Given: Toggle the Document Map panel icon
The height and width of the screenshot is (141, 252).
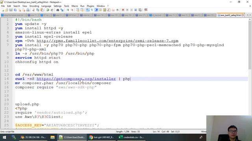Looking at the screenshot, I should (x=105, y=10).
